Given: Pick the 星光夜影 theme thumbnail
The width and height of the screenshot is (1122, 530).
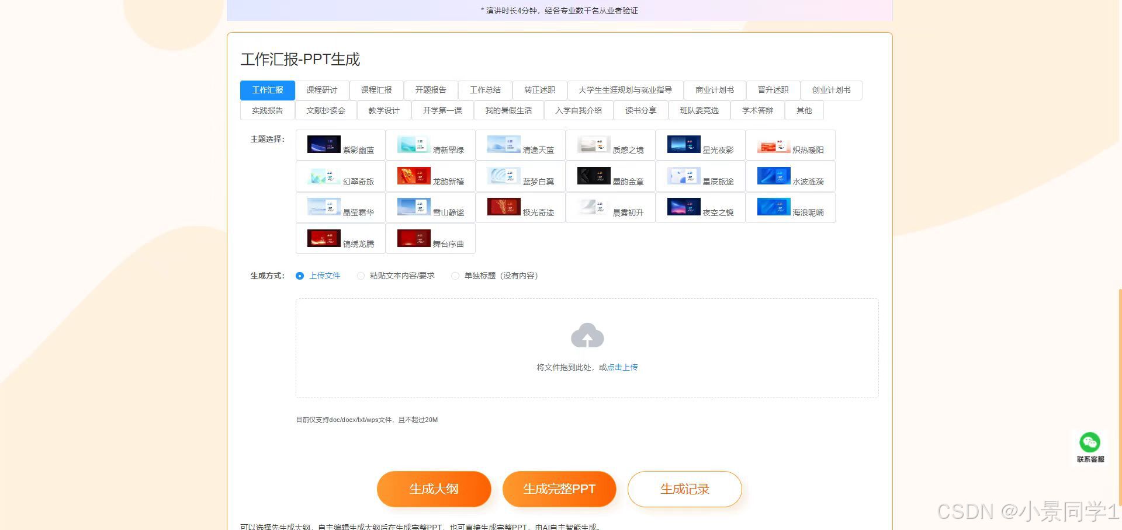Looking at the screenshot, I should [684, 144].
